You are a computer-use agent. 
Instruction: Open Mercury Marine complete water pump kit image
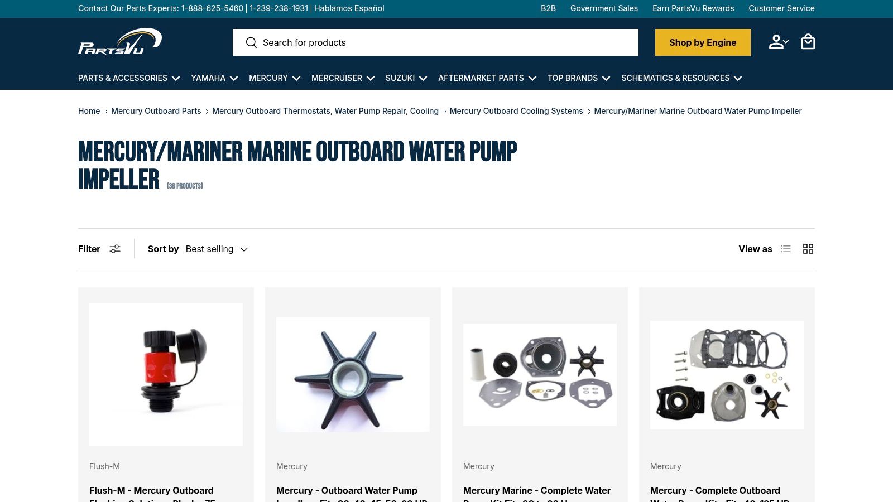pos(540,375)
